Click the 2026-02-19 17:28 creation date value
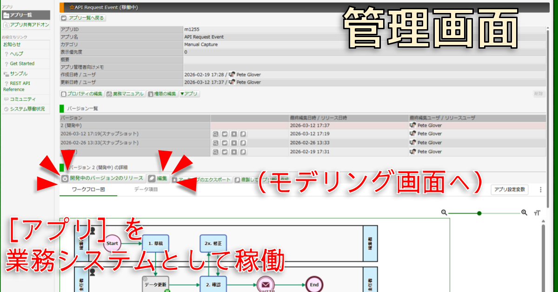 [x=204, y=75]
